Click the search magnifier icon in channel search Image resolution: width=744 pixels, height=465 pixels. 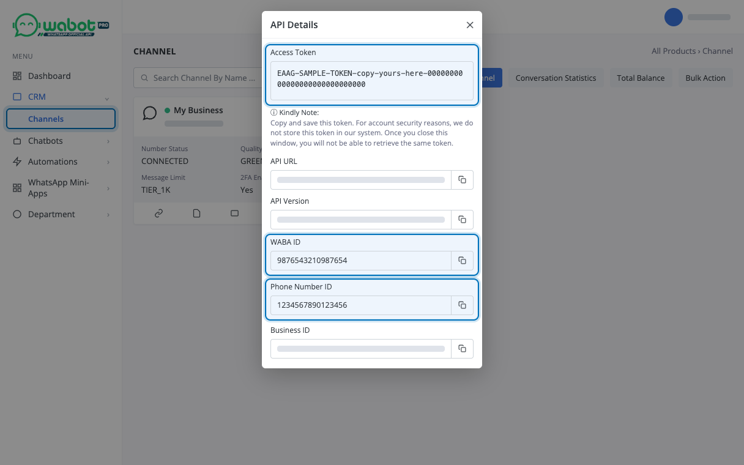coord(144,78)
